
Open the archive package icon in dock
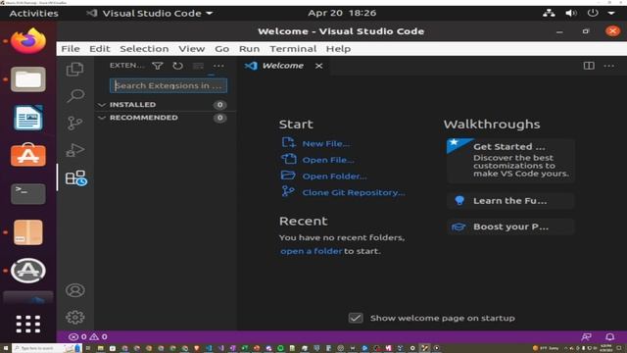click(x=28, y=232)
